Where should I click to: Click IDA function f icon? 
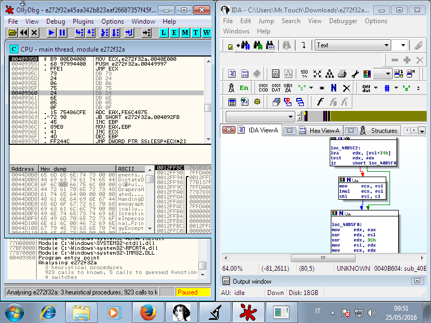tap(320, 102)
